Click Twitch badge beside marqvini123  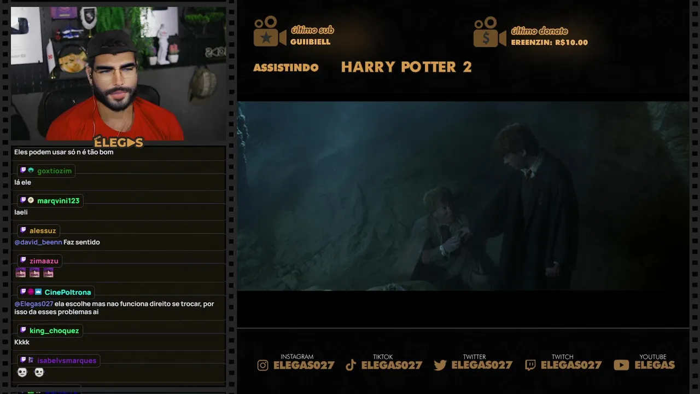[23, 200]
